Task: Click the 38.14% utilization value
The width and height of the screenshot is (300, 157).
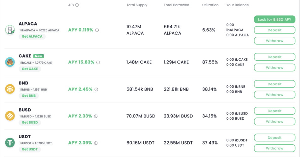Action: coord(210,89)
